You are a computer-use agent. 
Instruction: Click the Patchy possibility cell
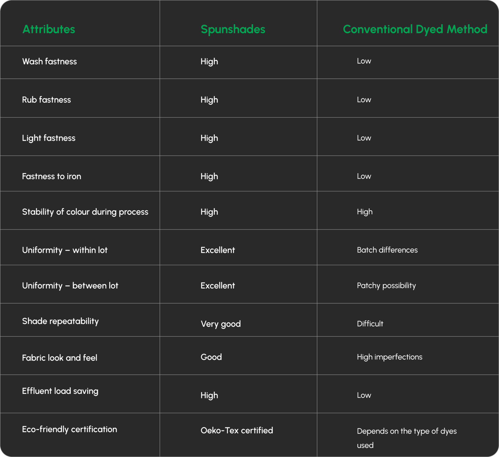pyautogui.click(x=386, y=286)
